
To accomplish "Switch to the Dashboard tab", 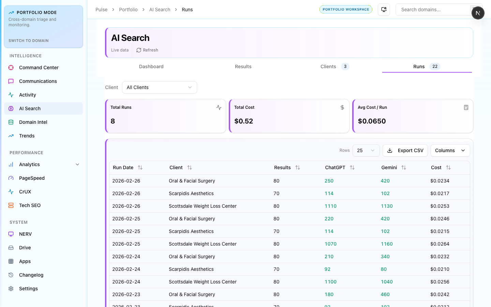I will 151,67.
